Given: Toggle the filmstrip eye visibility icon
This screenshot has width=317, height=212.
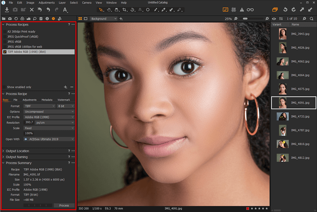Looking at the screenshot, I should pos(274,18).
